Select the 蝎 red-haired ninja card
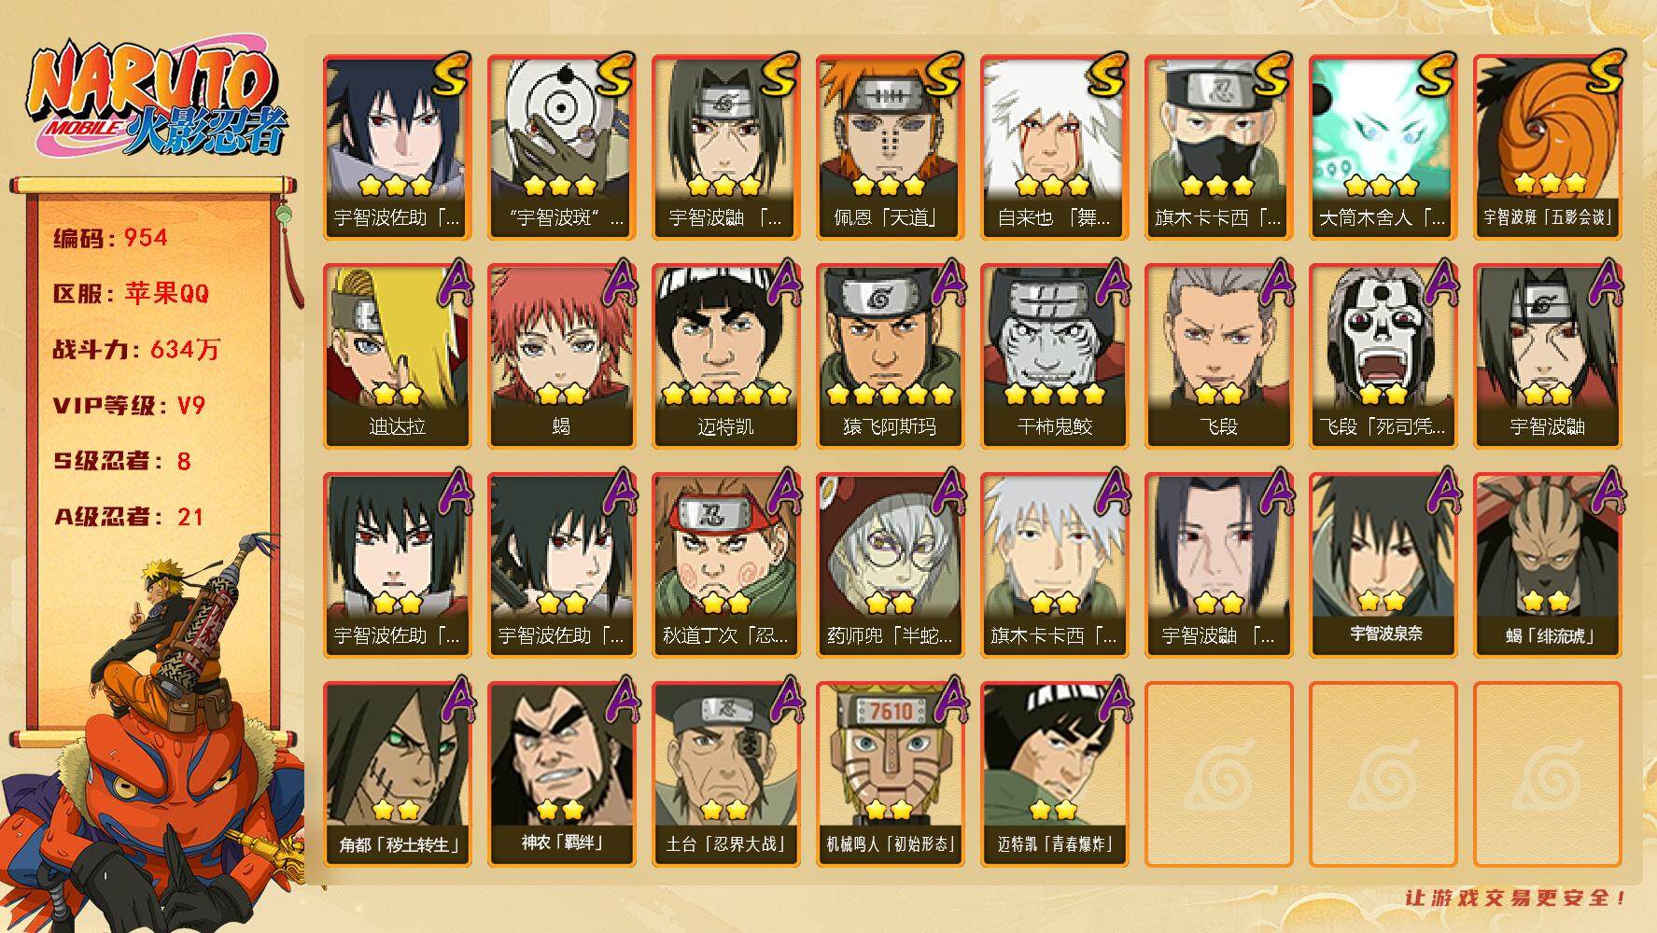The image size is (1657, 933). point(561,356)
